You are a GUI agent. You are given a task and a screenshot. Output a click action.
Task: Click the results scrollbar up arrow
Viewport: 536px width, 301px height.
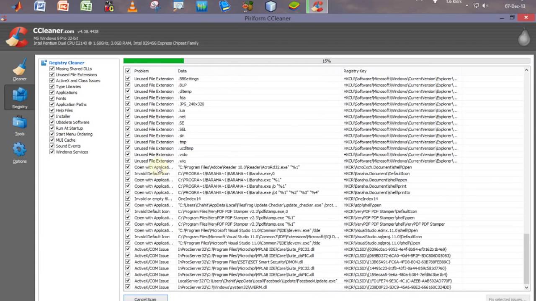point(527,70)
